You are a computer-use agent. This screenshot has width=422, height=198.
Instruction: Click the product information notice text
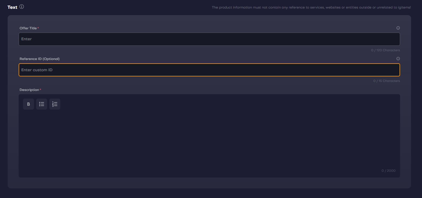point(311,7)
